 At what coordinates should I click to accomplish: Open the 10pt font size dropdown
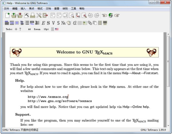tap(46, 29)
